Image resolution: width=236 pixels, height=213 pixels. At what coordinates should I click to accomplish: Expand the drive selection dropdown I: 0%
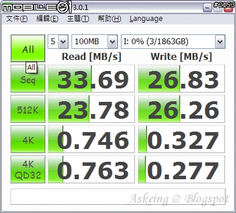click(x=220, y=41)
